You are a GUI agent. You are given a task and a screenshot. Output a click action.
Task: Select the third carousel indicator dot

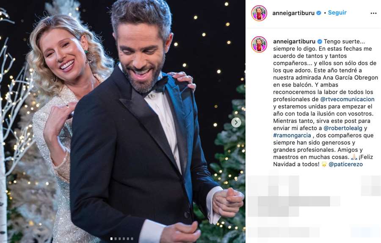(119, 239)
